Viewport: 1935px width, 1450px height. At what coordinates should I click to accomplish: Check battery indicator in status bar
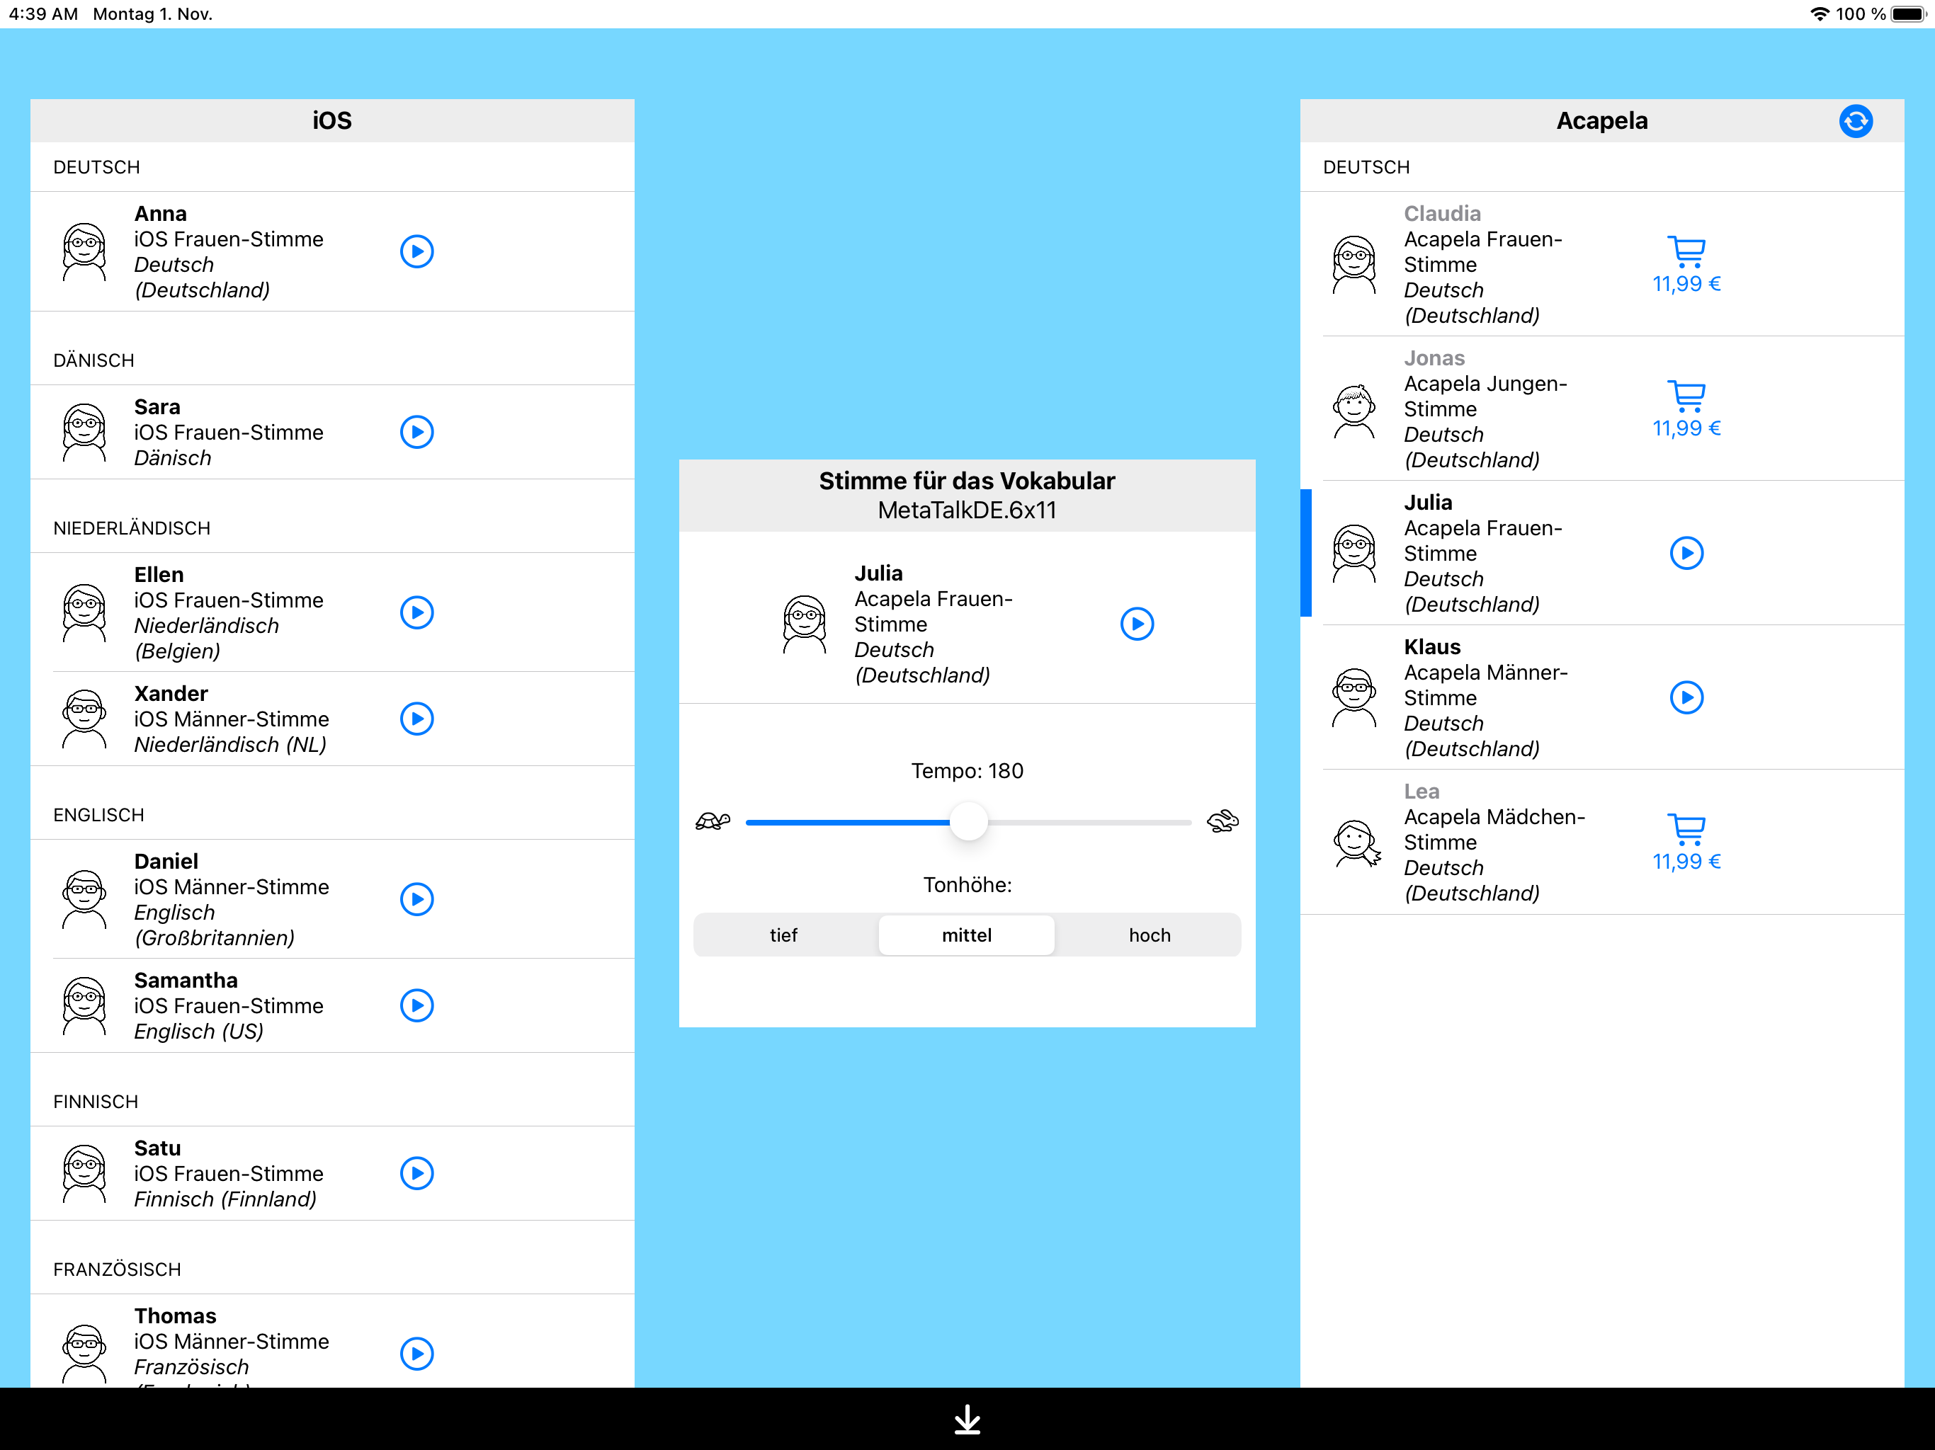[x=1909, y=14]
